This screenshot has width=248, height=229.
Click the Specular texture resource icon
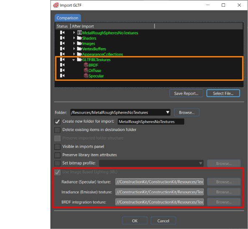pos(86,76)
